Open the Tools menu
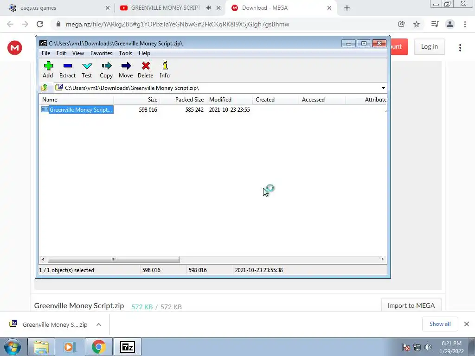 point(125,53)
